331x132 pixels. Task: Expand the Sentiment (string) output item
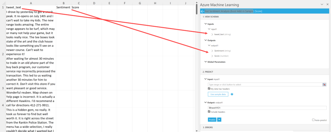pos(212,51)
